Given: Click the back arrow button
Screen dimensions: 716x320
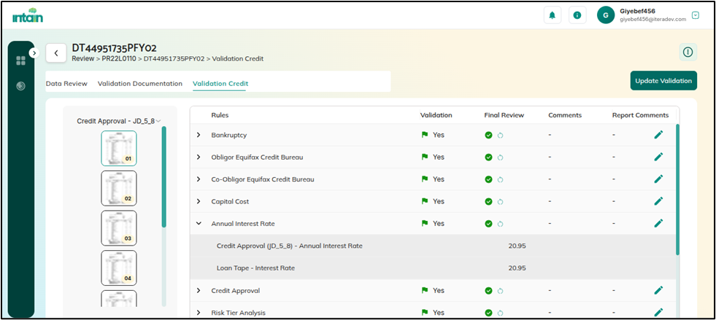Looking at the screenshot, I should point(56,53).
